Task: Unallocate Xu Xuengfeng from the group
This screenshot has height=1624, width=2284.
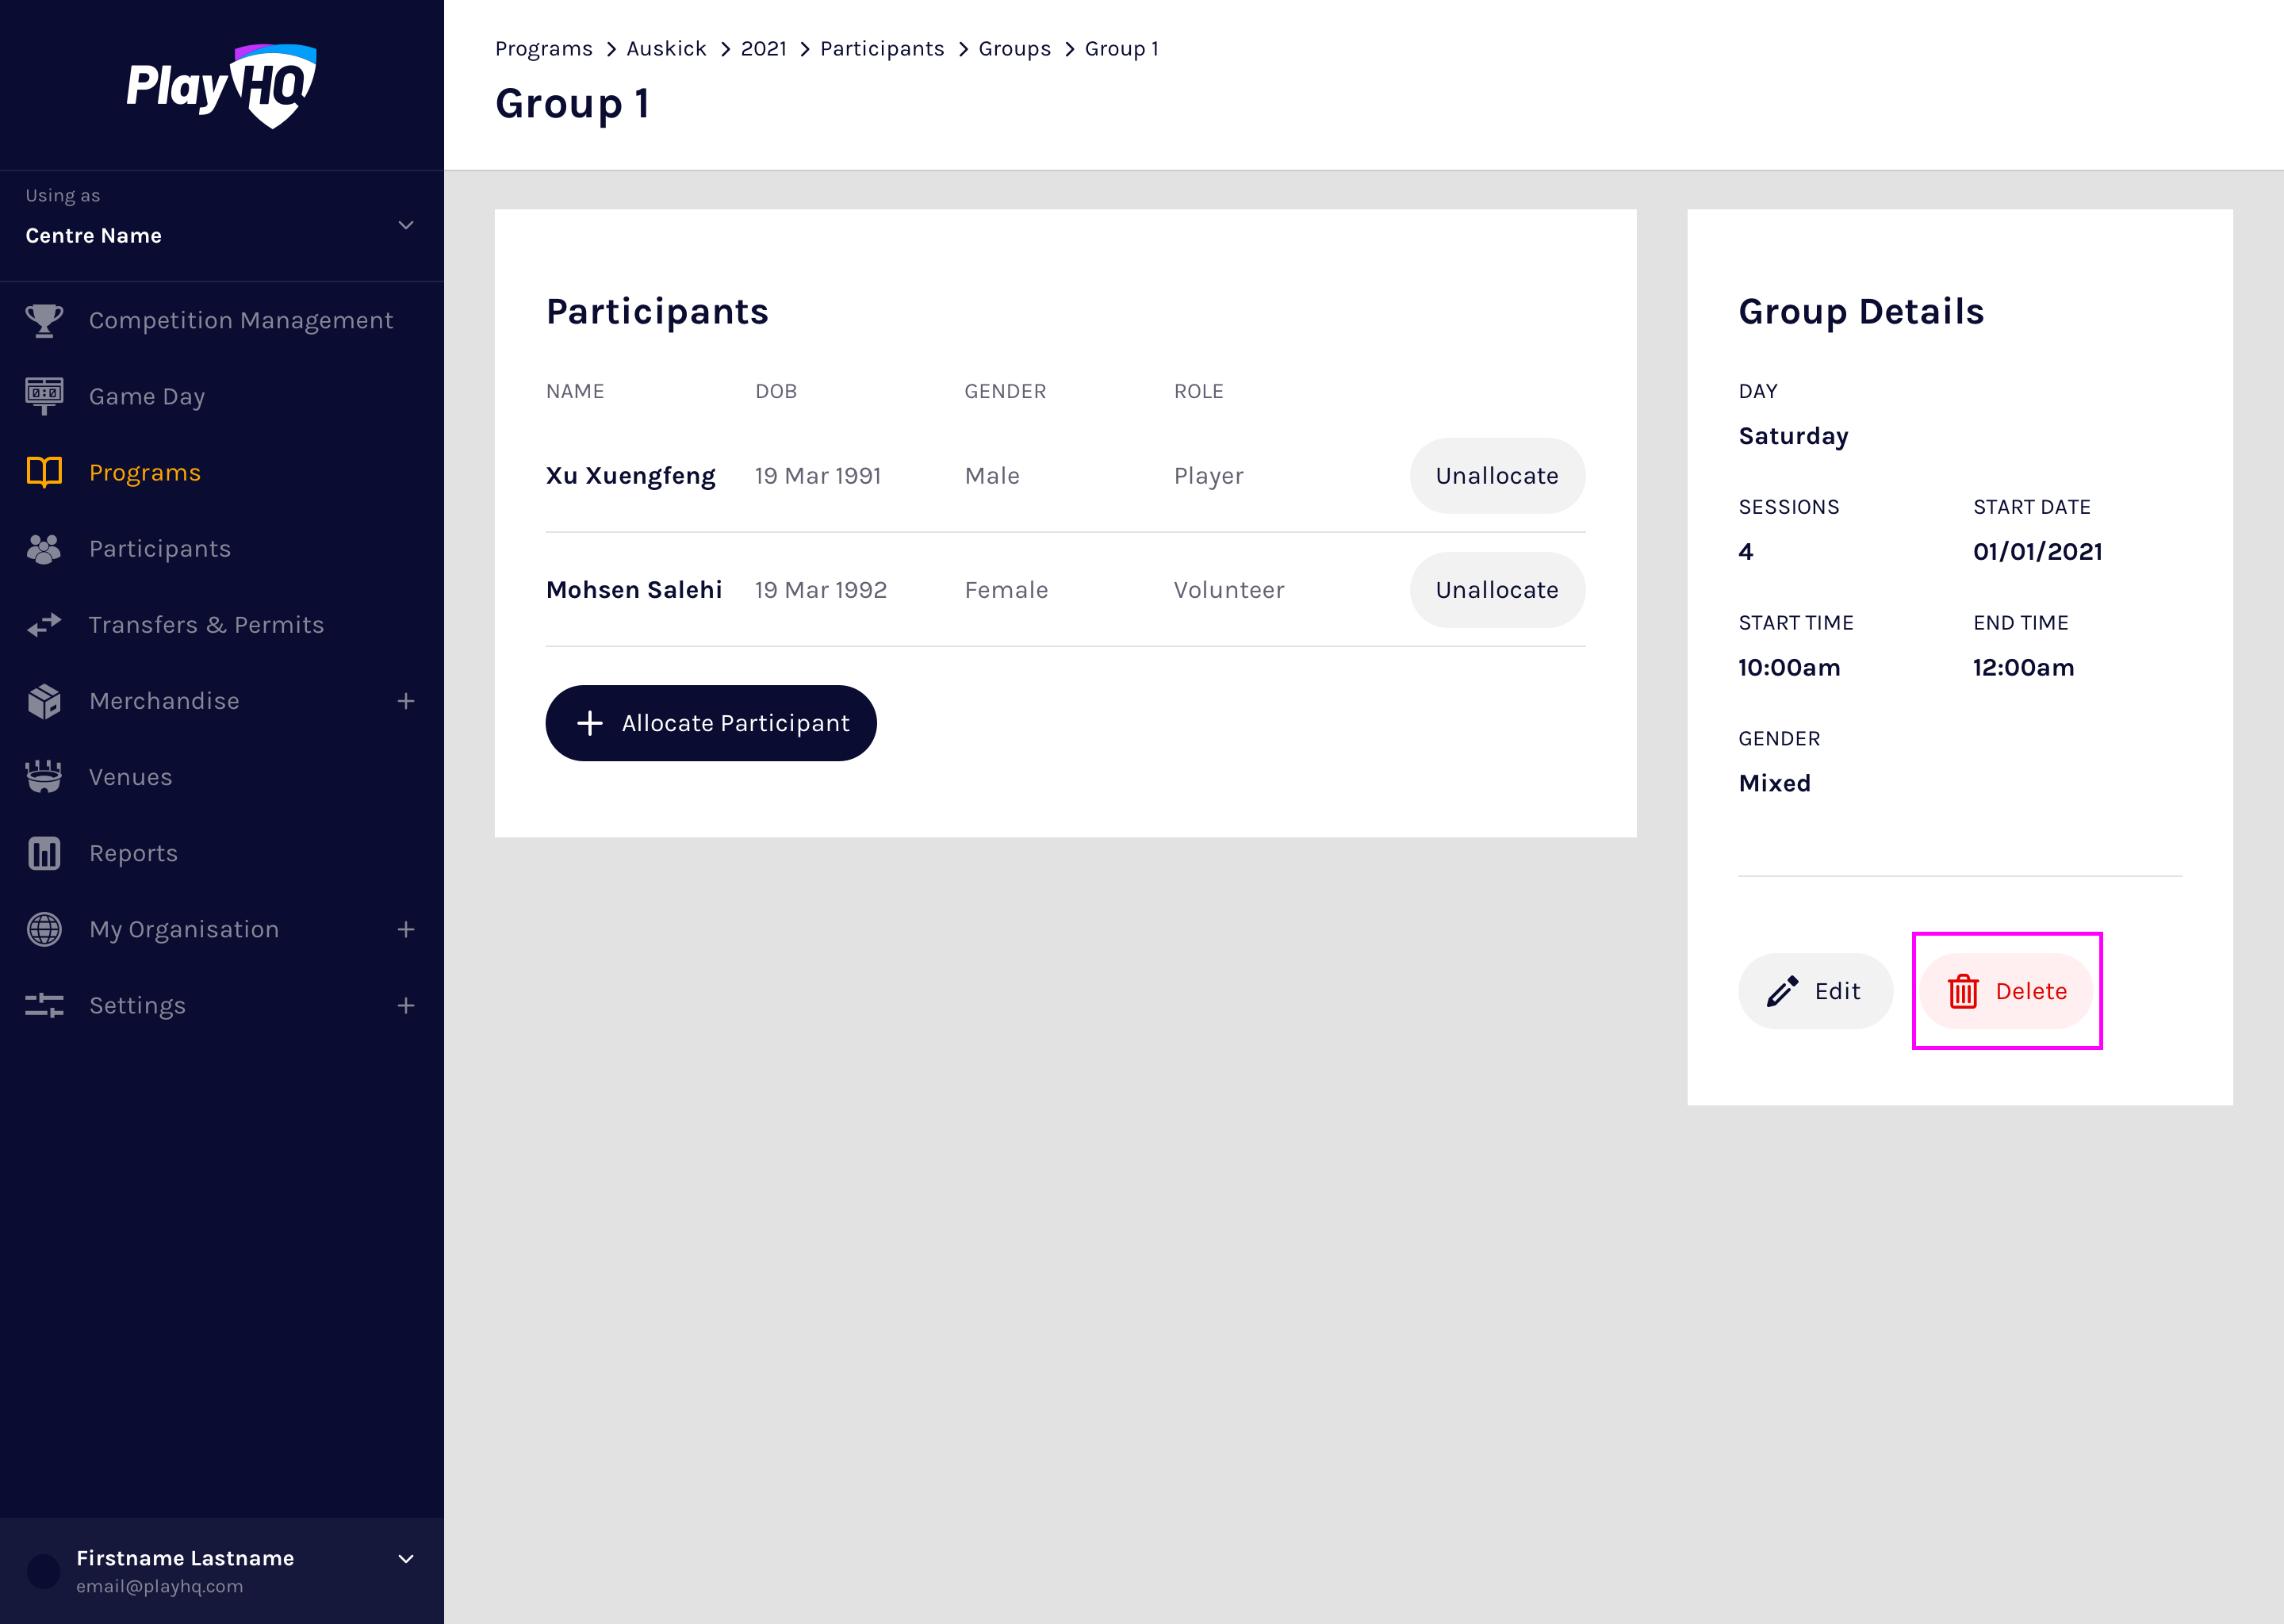Action: 1496,476
